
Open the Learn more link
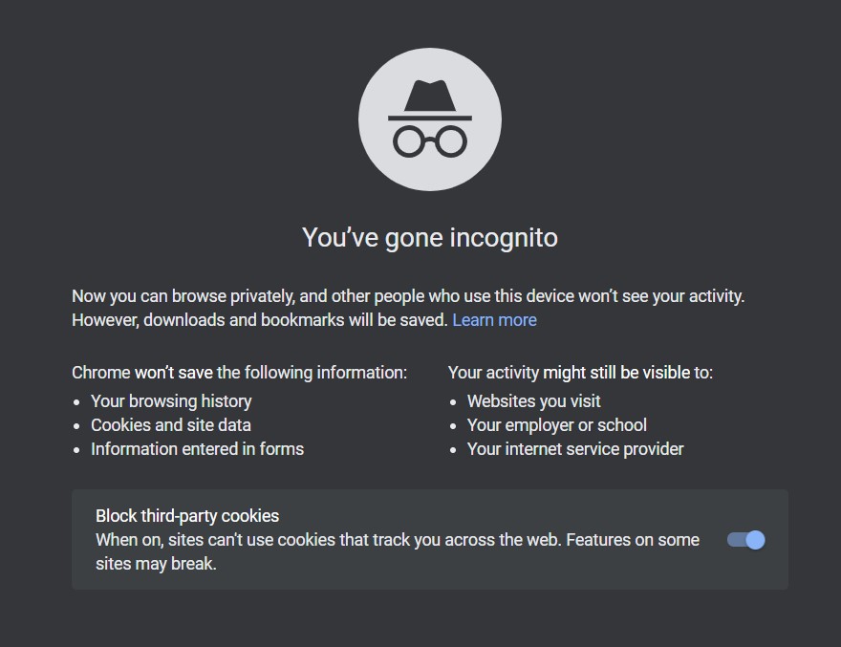494,320
